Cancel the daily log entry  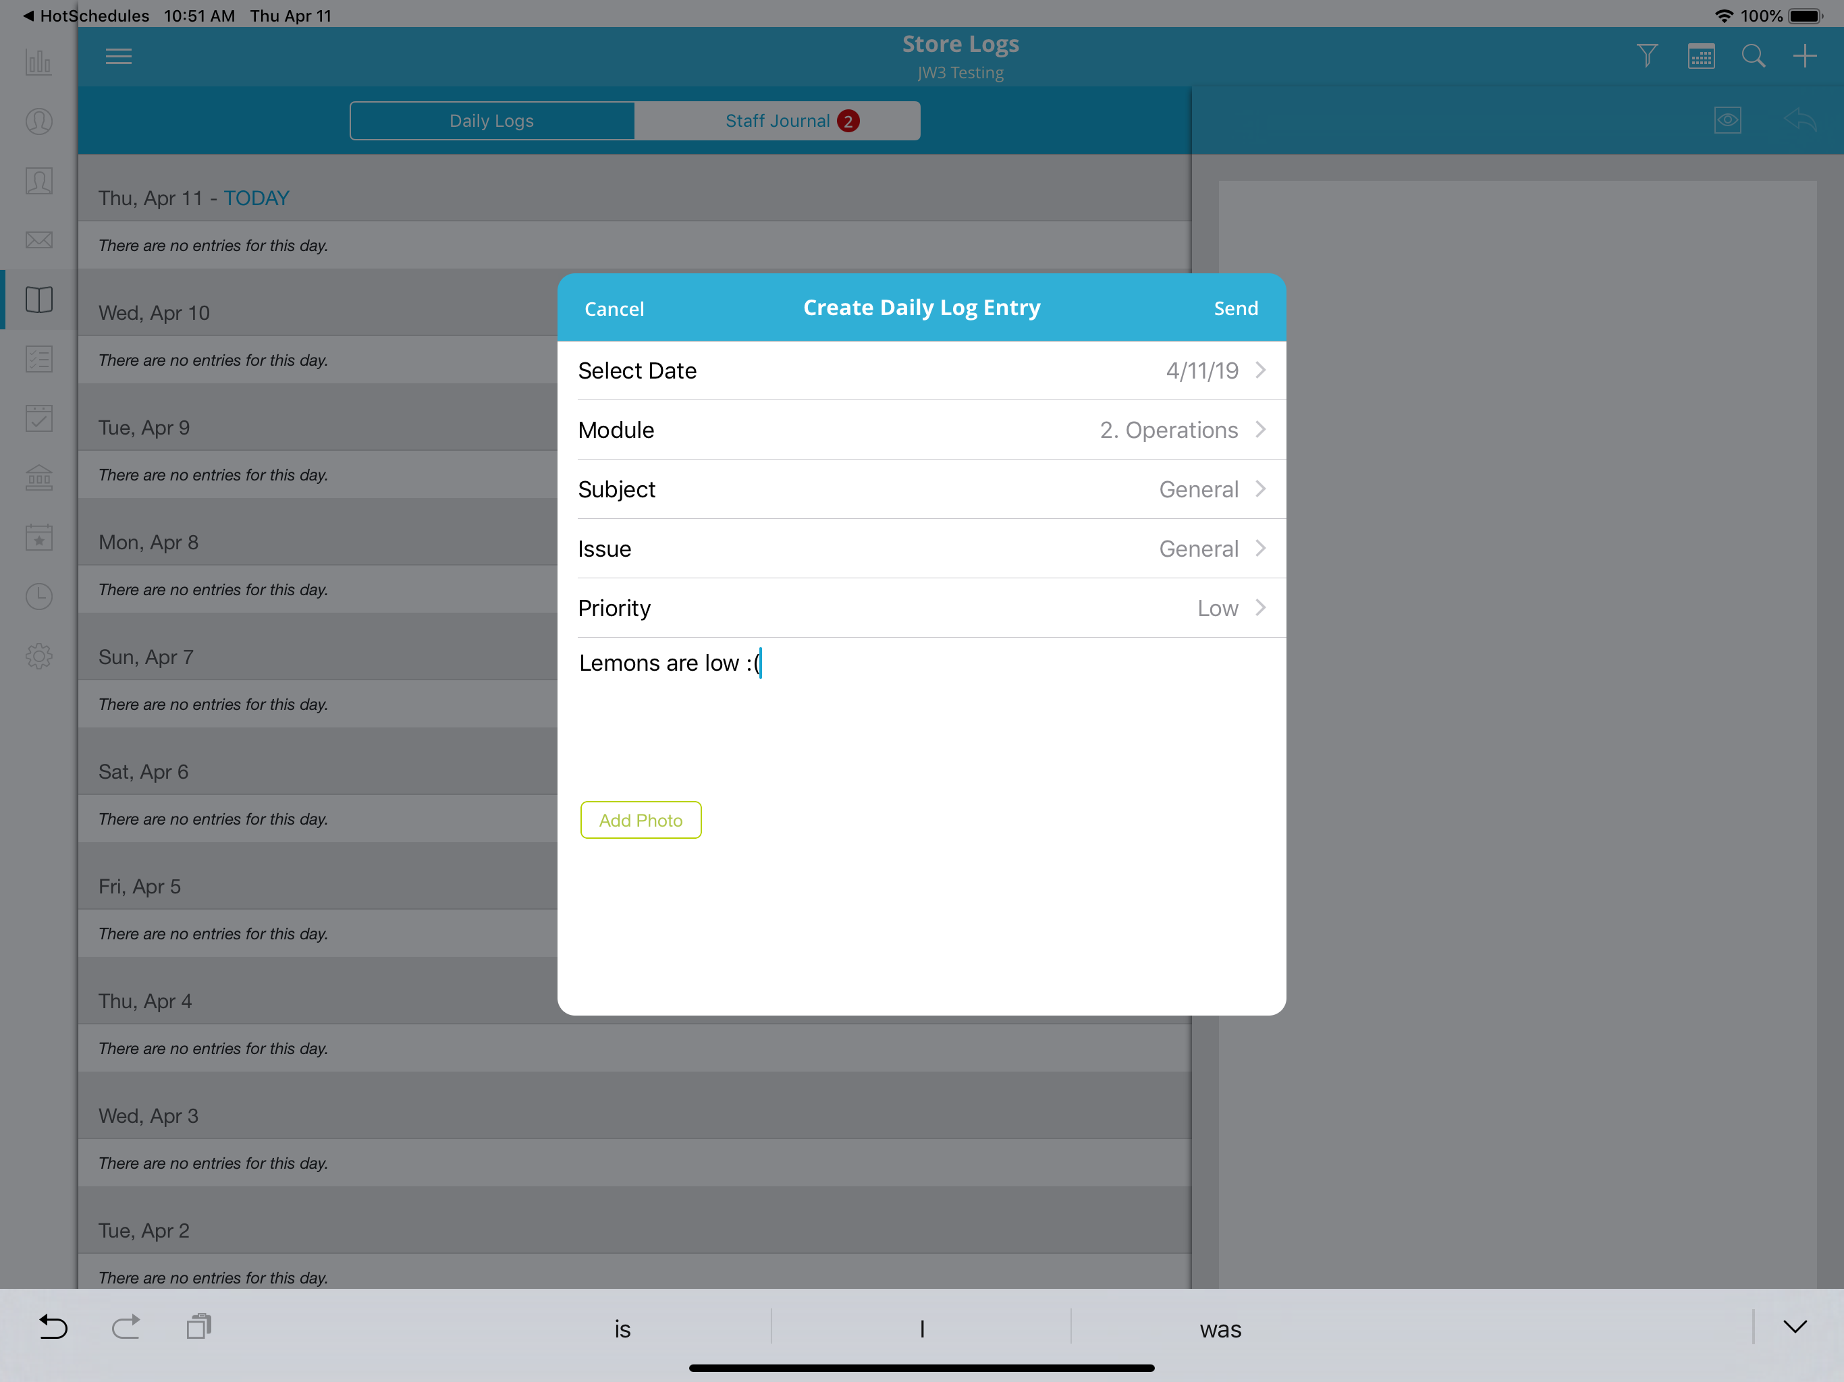pos(614,308)
